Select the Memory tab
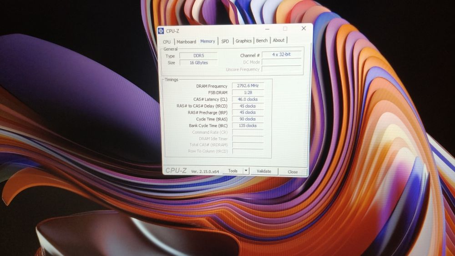The width and height of the screenshot is (455, 256). coord(208,41)
